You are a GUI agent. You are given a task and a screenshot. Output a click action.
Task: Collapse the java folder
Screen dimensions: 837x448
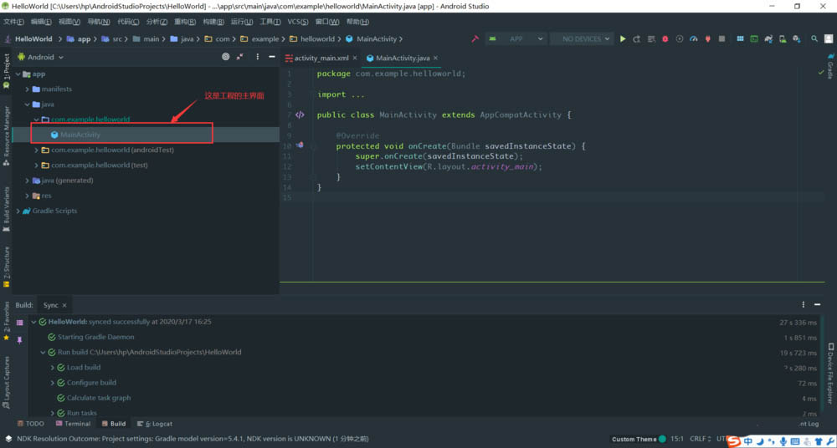pos(28,104)
